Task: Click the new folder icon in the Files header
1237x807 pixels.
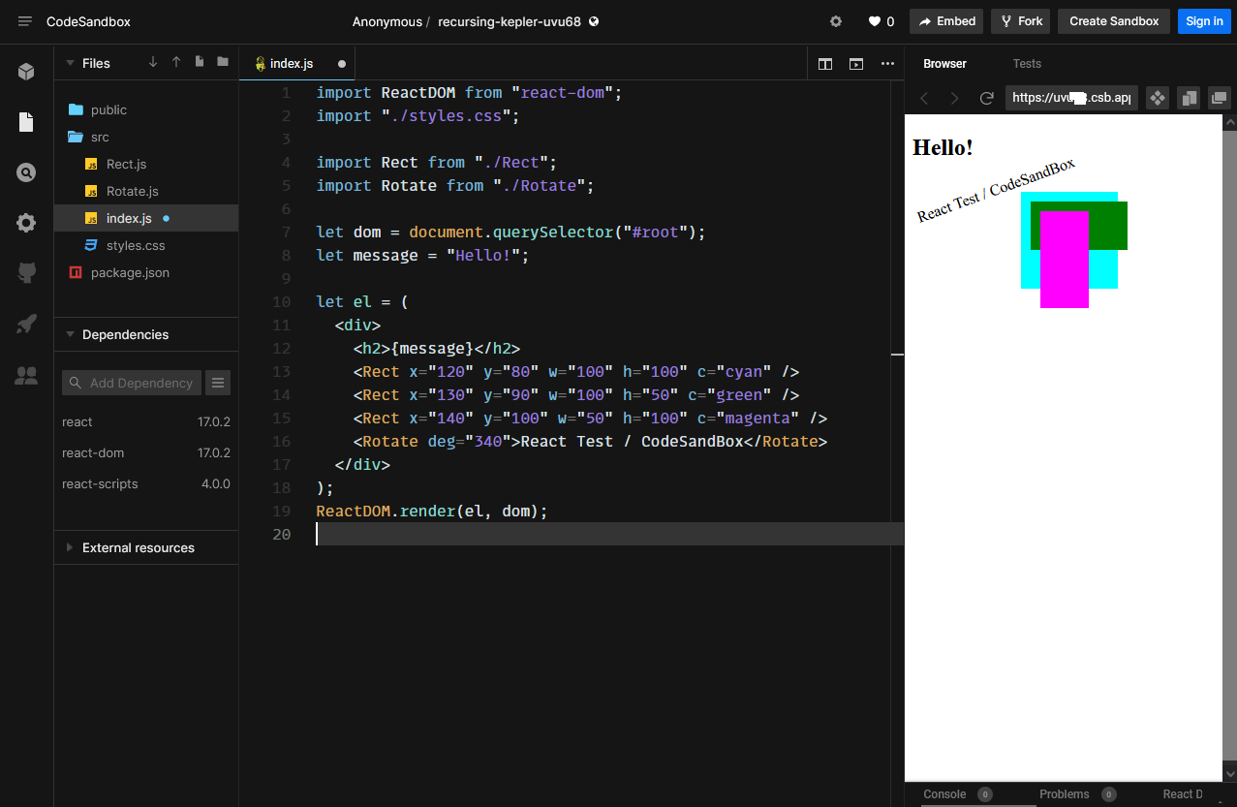Action: (223, 62)
